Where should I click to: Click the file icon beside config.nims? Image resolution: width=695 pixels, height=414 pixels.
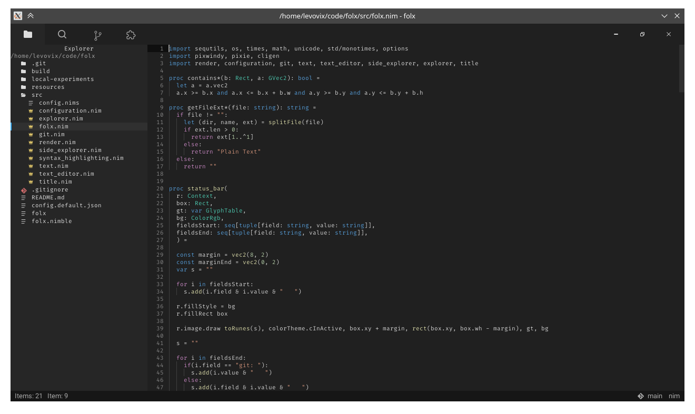[31, 103]
